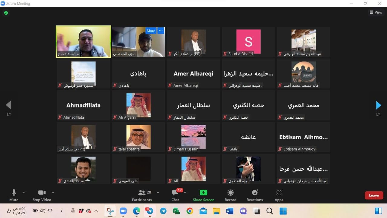The height and width of the screenshot is (218, 387).
Task: Open the Apps panel
Action: point(279,195)
